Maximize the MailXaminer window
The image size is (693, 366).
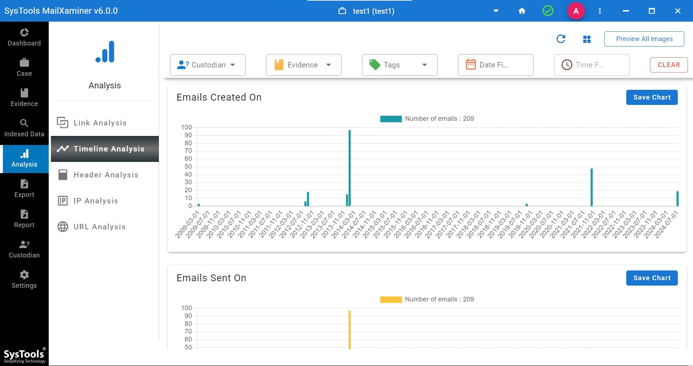(x=652, y=11)
